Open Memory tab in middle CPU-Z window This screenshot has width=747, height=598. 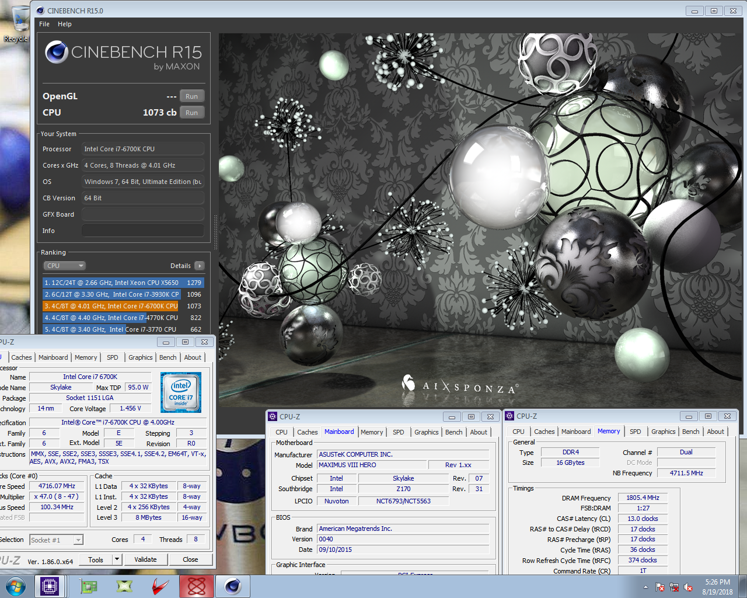[372, 432]
